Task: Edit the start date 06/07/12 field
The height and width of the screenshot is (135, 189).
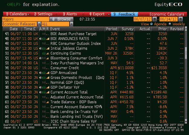Action: (143, 19)
